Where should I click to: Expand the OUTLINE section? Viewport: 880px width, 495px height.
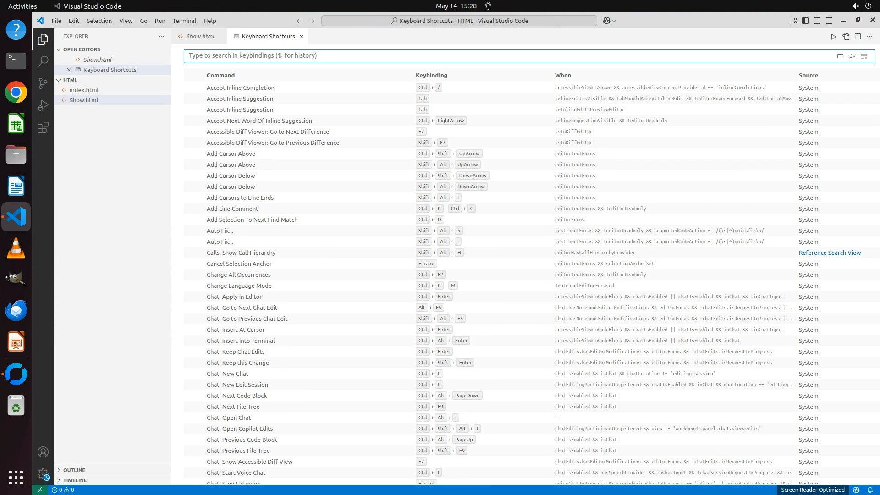74,470
